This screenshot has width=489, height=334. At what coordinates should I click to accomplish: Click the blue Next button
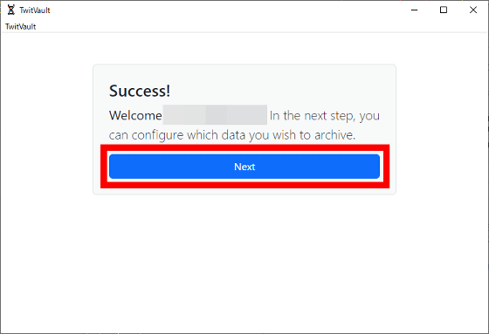coord(244,167)
